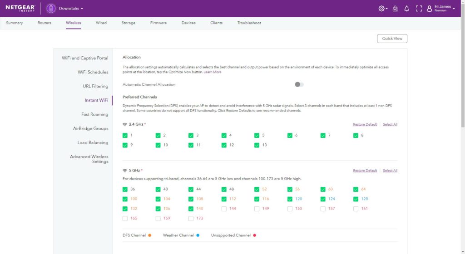Click the 2.4 GHz WiFi signal icon
Image resolution: width=465 pixels, height=254 pixels.
(125, 124)
